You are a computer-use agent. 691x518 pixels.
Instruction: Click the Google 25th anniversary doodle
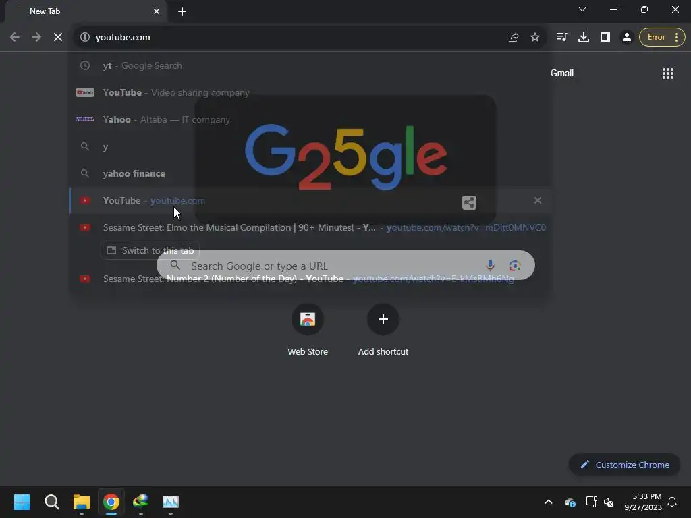346,156
